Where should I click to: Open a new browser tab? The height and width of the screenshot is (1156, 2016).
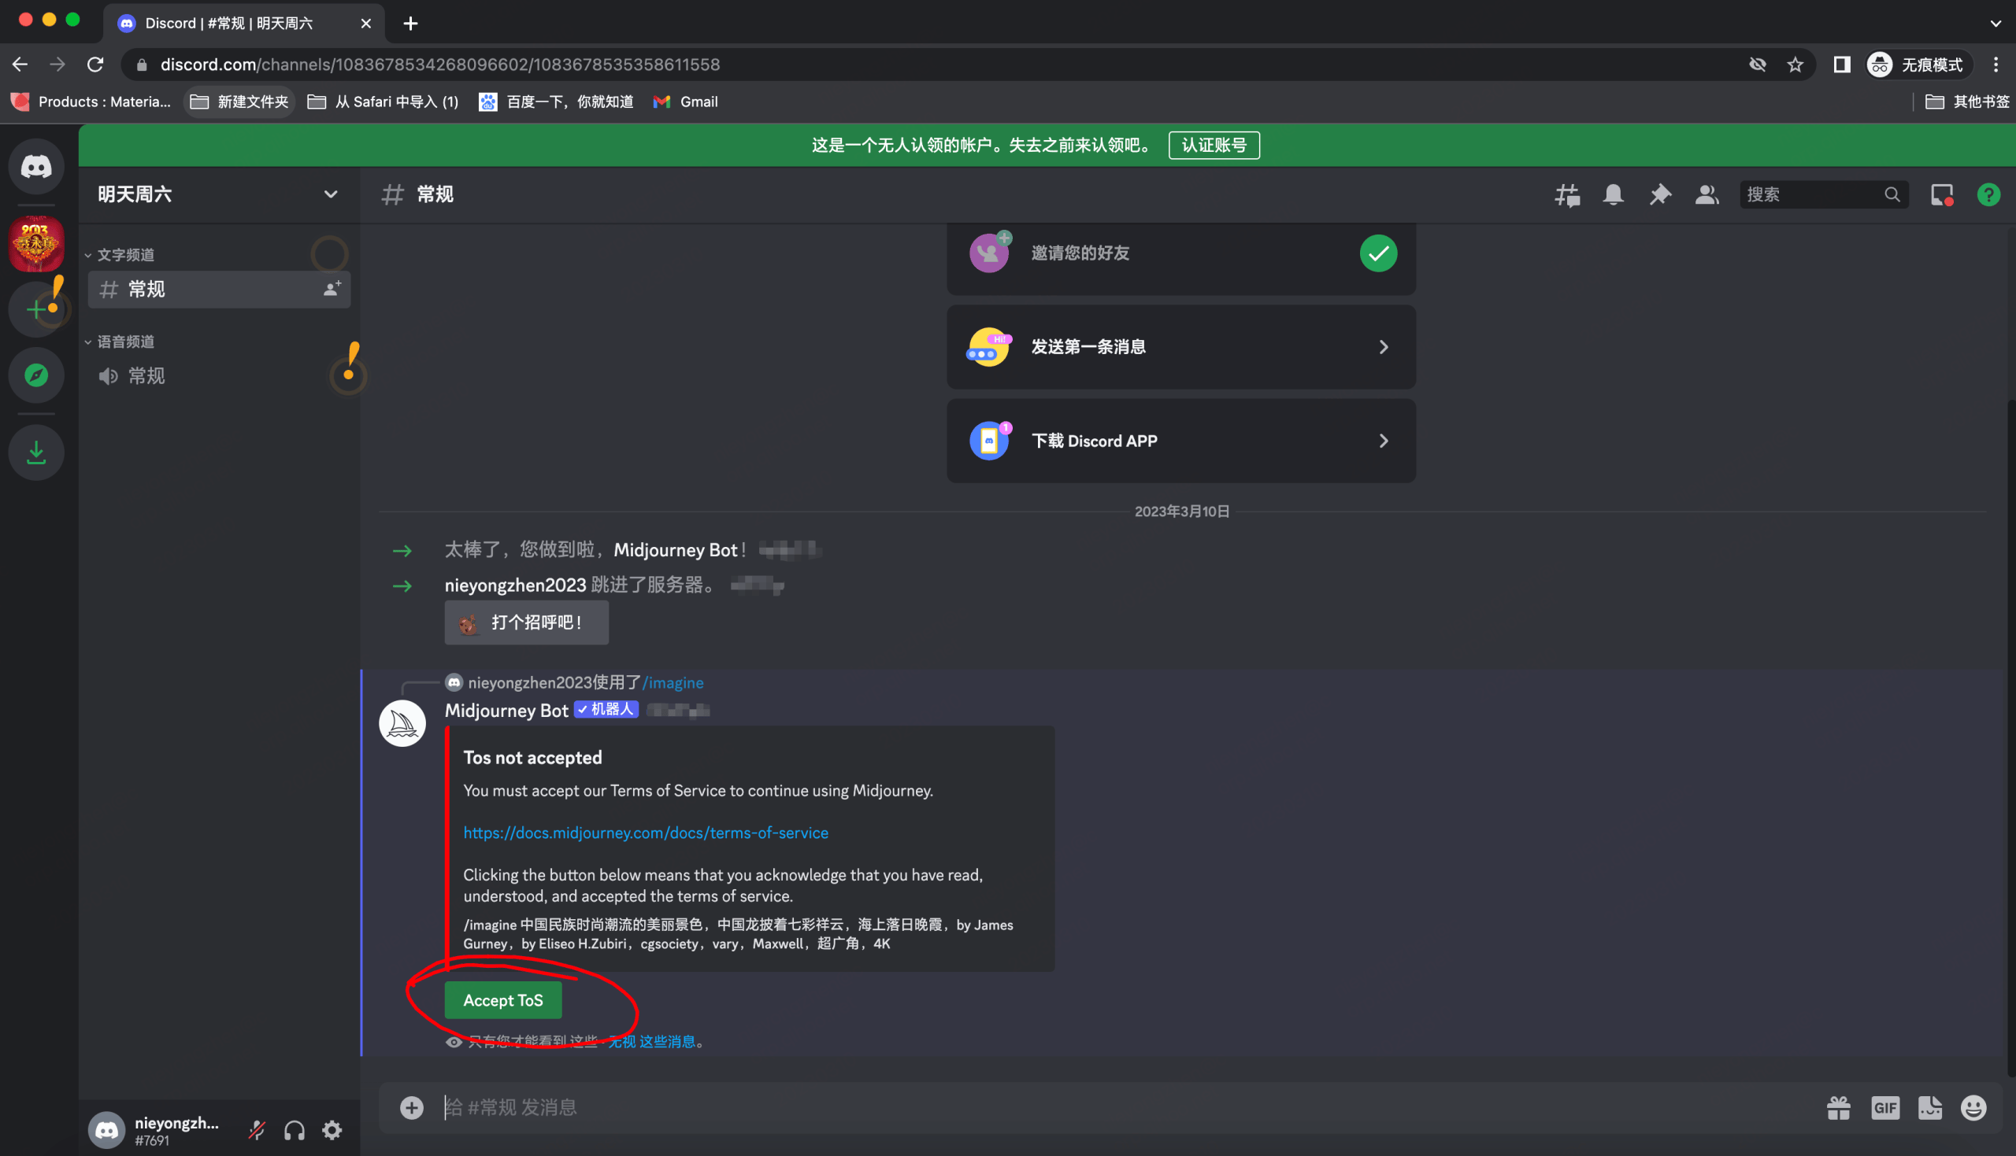410,23
